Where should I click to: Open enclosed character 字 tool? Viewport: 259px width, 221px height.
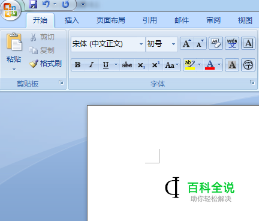click(x=248, y=65)
